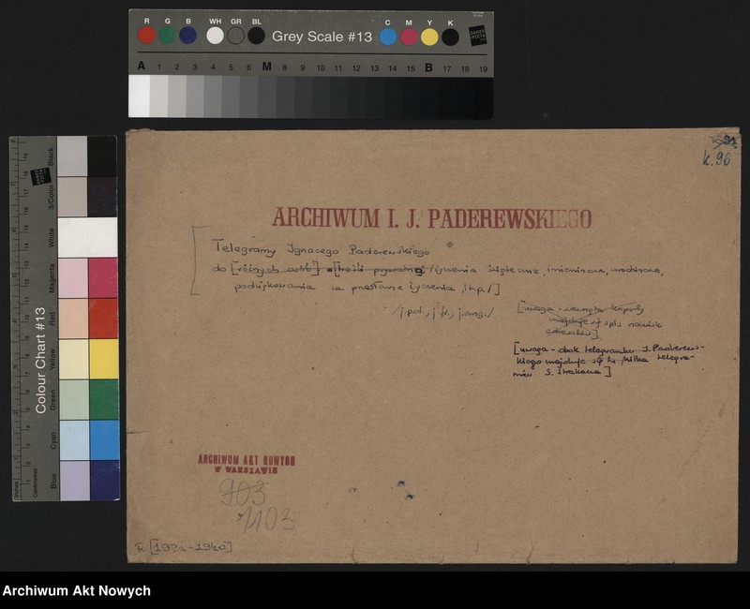This screenshot has height=609, width=750.
Task: Click the white grey-scale step under letter A
Action: [139, 97]
